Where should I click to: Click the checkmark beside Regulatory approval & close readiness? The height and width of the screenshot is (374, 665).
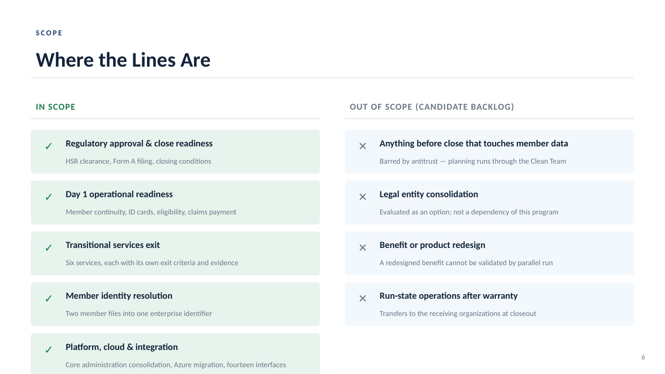coord(49,146)
